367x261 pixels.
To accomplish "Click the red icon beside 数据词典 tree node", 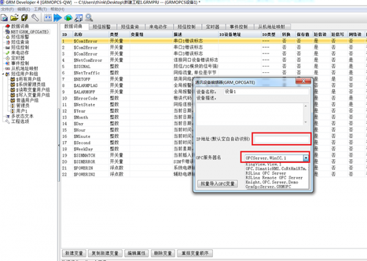I will click(7, 26).
